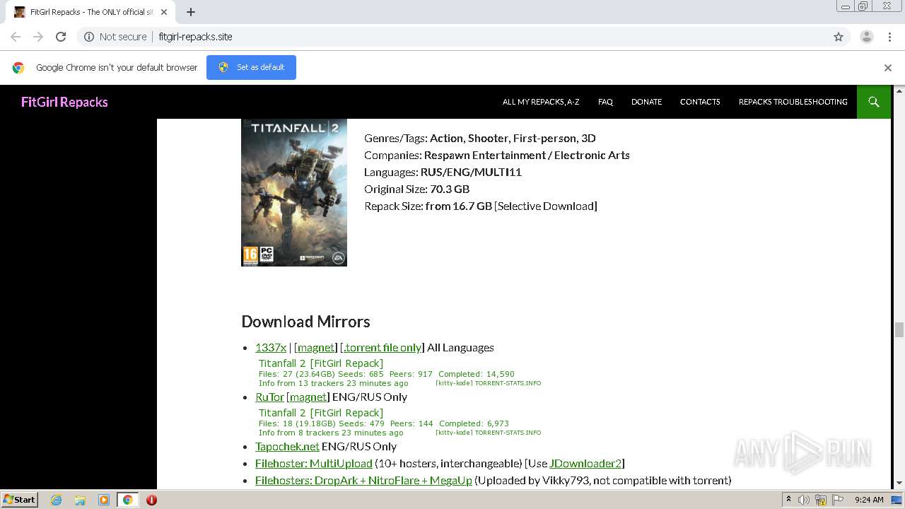Click torrent stats showing Seeds: 479
Image resolution: width=905 pixels, height=509 pixels.
tap(399, 423)
